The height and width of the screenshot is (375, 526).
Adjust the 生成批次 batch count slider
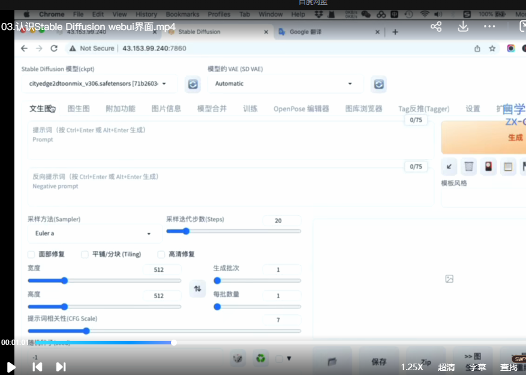click(257, 280)
